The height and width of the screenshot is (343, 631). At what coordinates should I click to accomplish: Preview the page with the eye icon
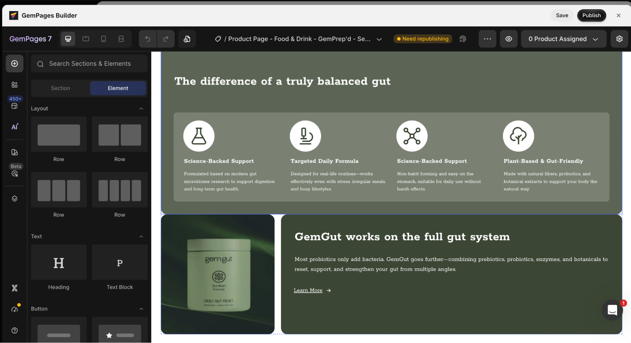pyautogui.click(x=509, y=39)
